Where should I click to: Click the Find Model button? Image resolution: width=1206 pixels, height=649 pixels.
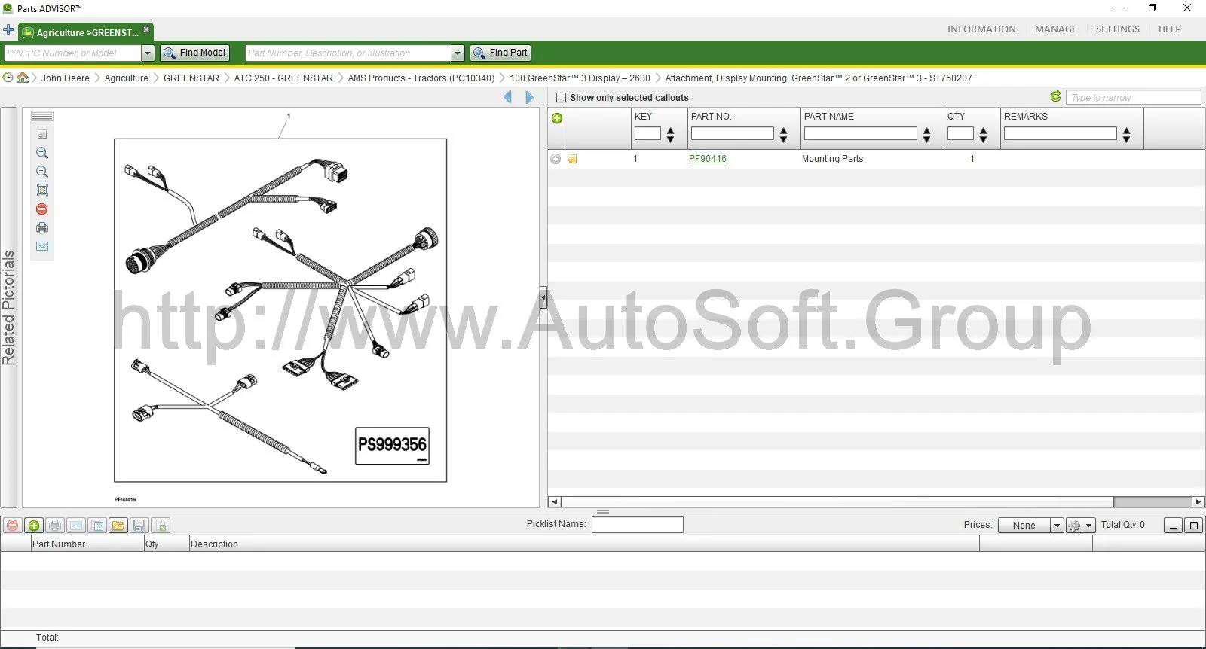(194, 53)
